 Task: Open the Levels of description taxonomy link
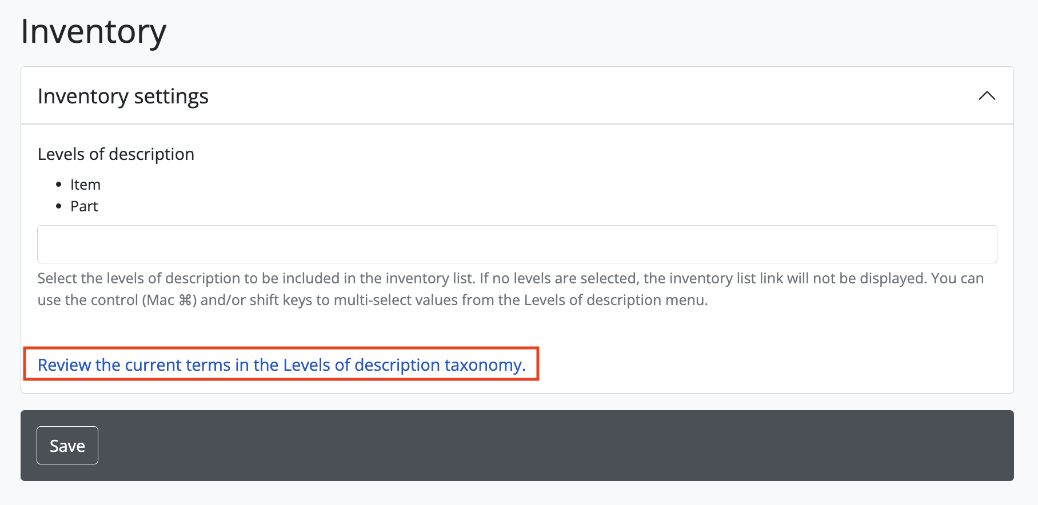tap(281, 364)
